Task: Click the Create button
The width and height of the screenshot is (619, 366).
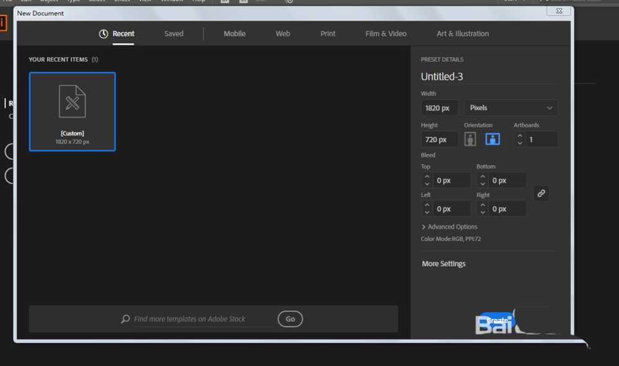Action: point(497,320)
